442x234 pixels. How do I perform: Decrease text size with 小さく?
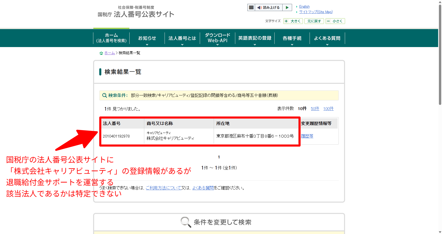[335, 21]
